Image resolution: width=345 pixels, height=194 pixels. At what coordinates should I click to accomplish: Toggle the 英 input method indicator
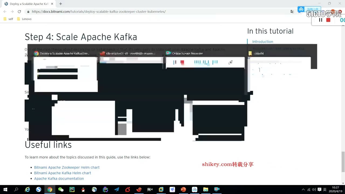click(325, 189)
